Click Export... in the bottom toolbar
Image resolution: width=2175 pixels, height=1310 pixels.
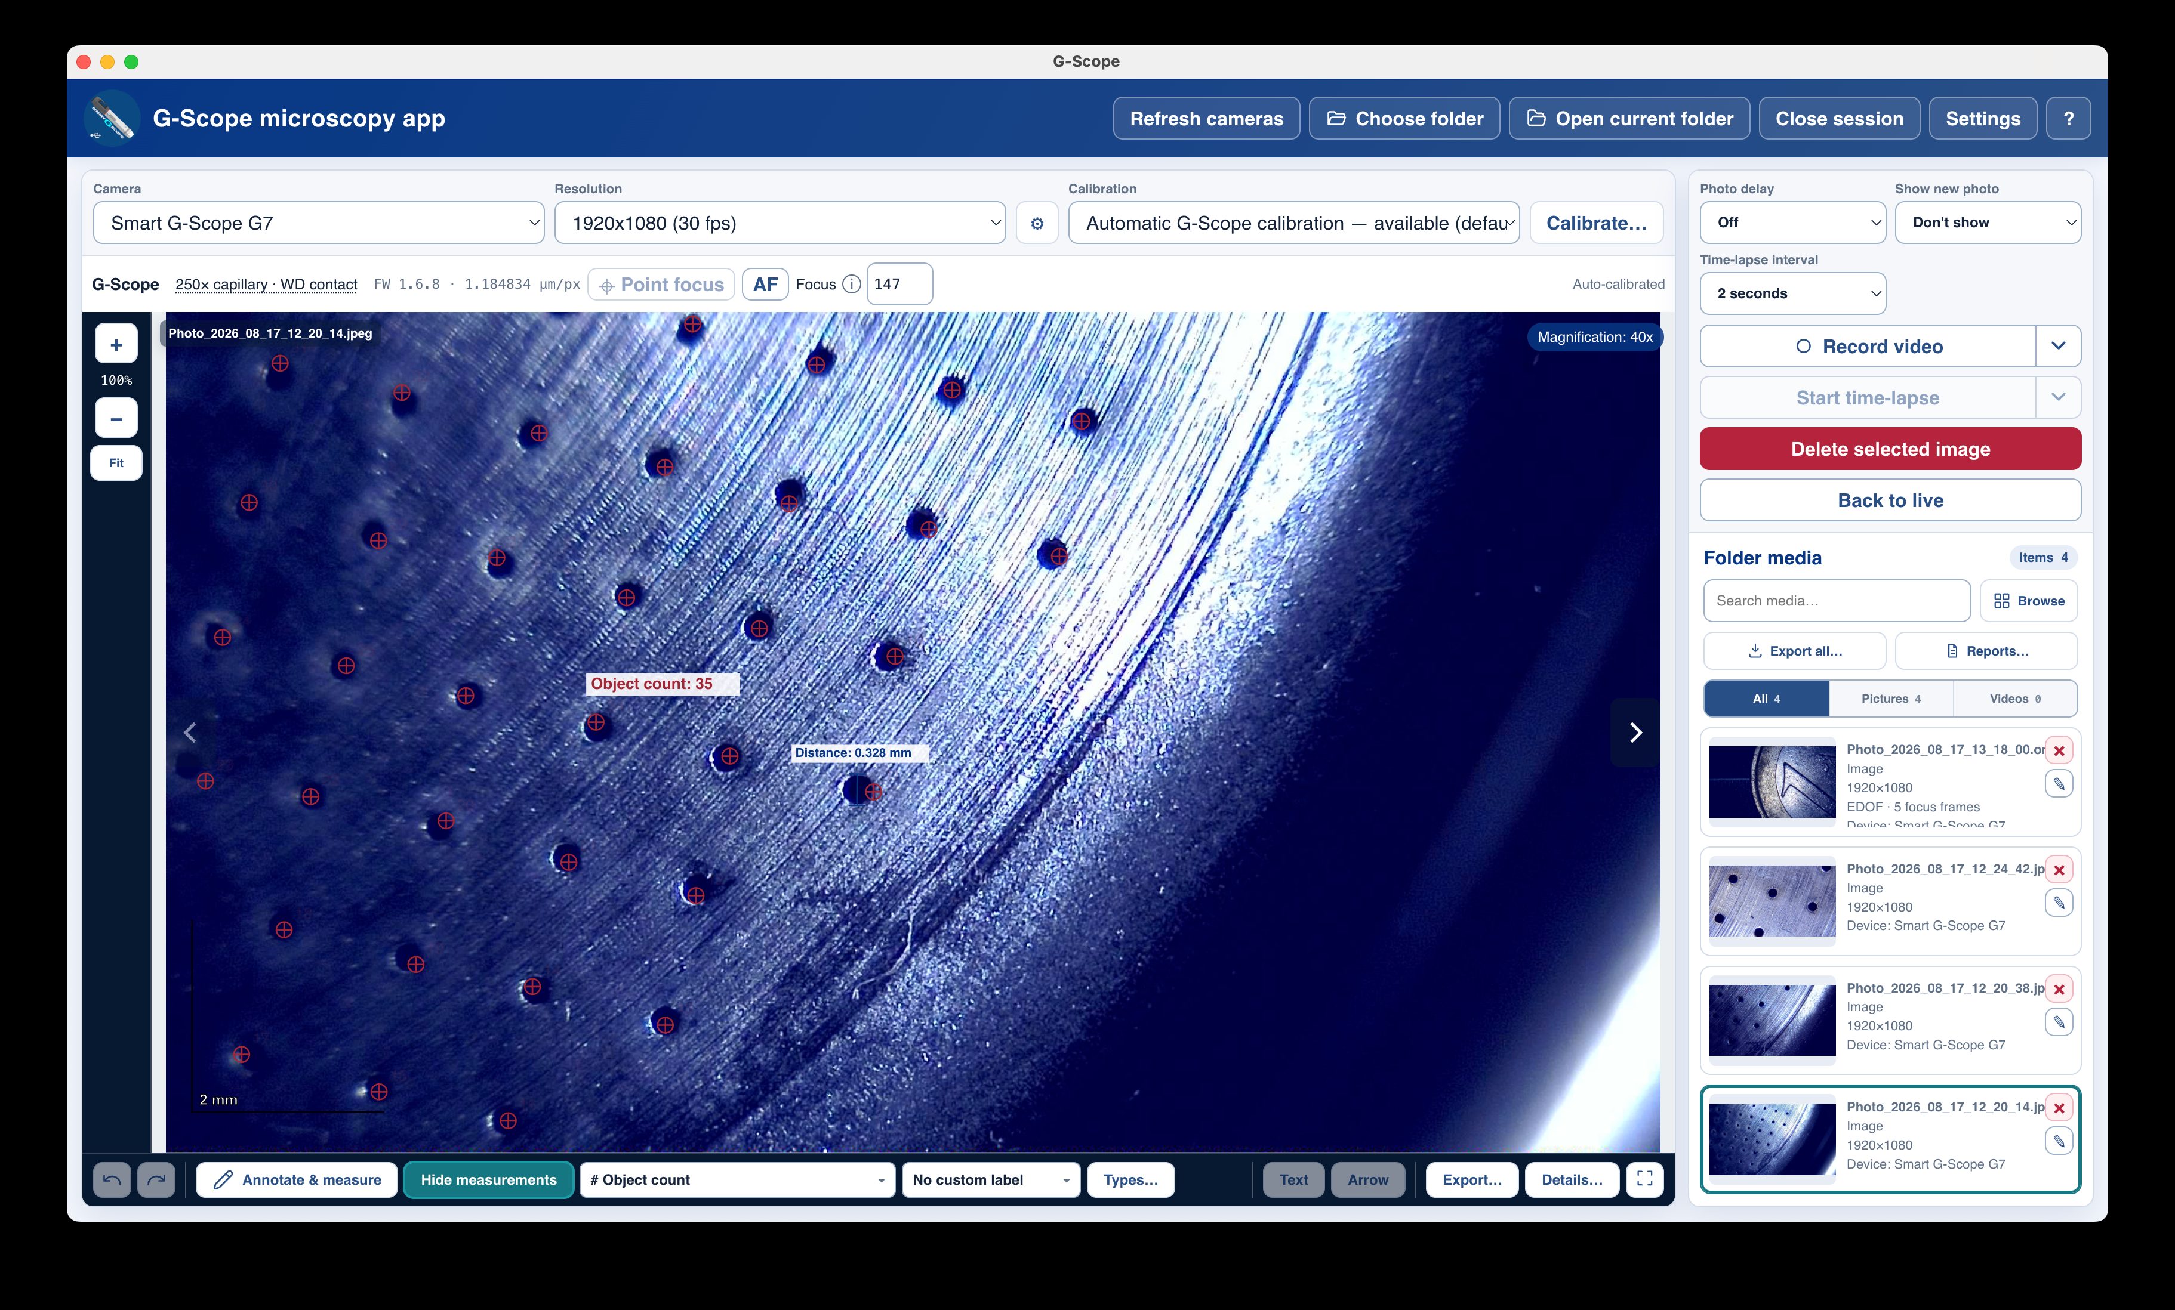pyautogui.click(x=1471, y=1179)
